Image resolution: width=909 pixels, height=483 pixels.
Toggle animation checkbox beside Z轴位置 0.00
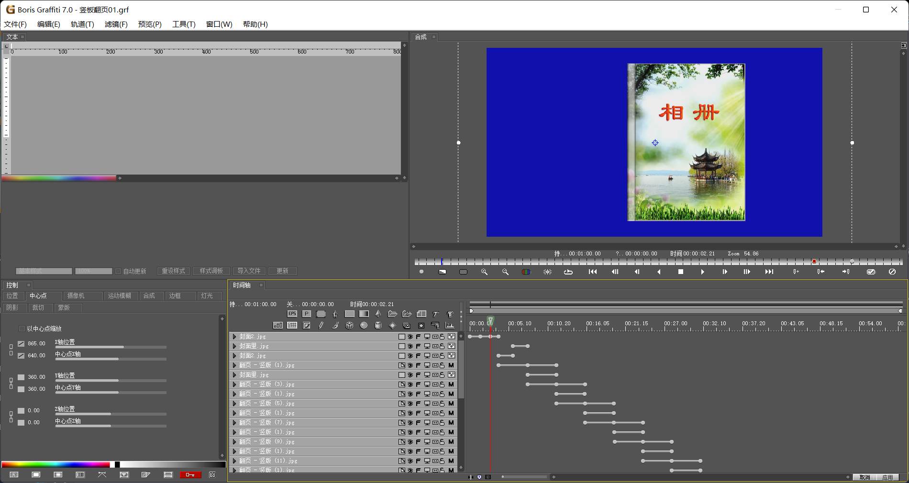click(x=21, y=410)
